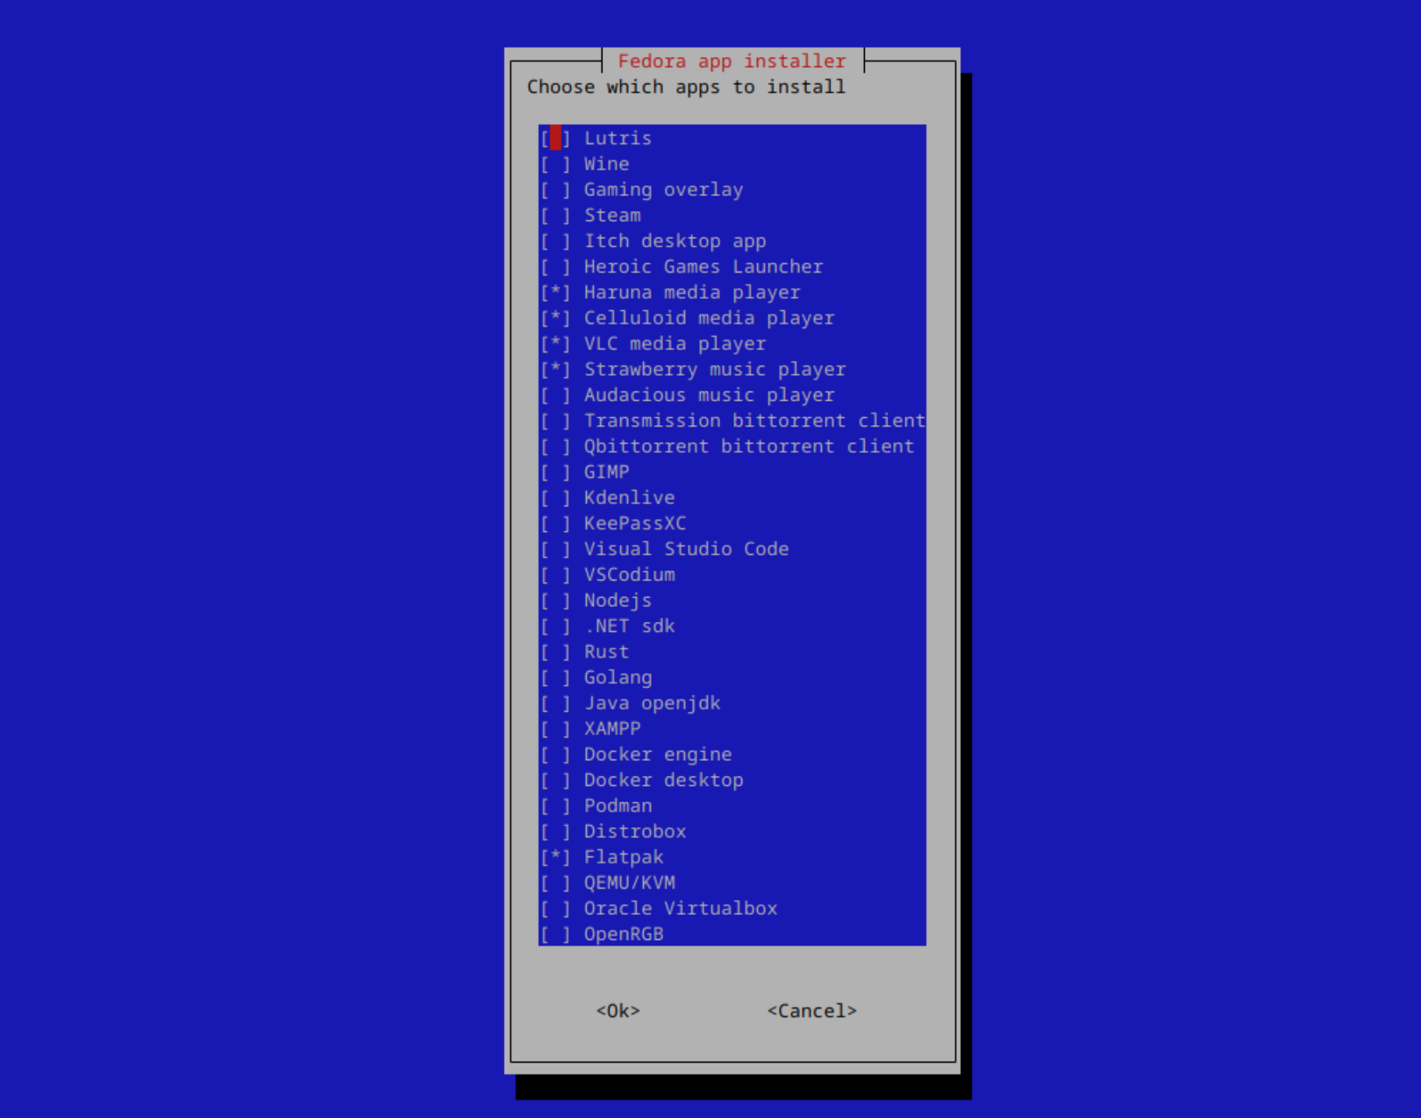Screen dimensions: 1421x1118
Task: Select Oracle Virtualbox checkbox
Action: point(555,909)
